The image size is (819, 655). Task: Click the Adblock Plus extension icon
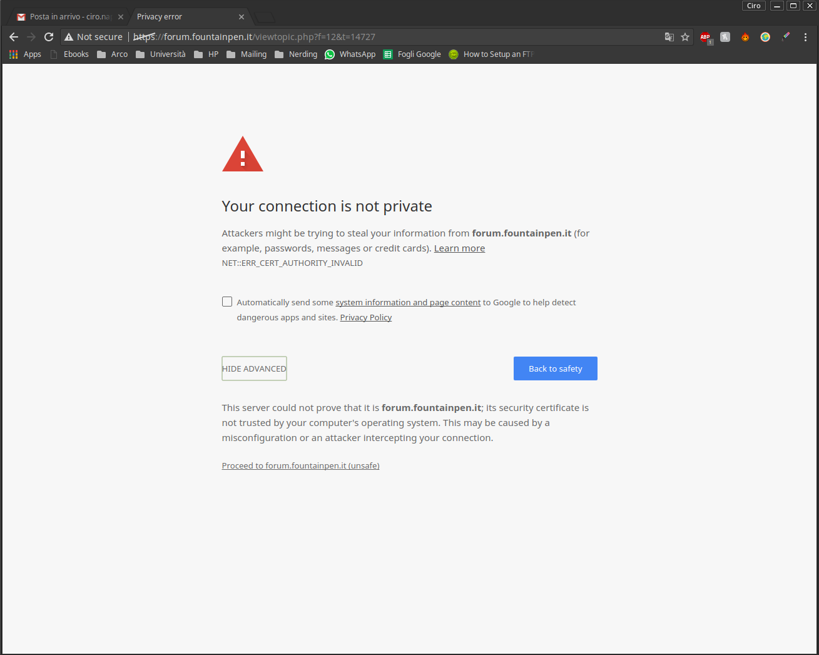tap(705, 37)
